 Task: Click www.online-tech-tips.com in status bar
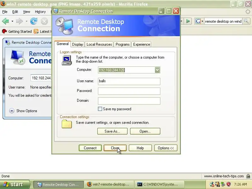[x=224, y=176]
